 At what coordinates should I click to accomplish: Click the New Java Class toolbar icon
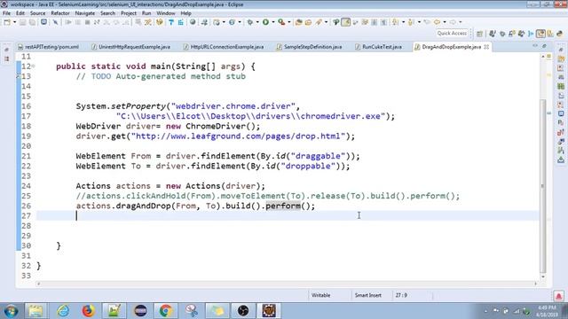pos(308,22)
